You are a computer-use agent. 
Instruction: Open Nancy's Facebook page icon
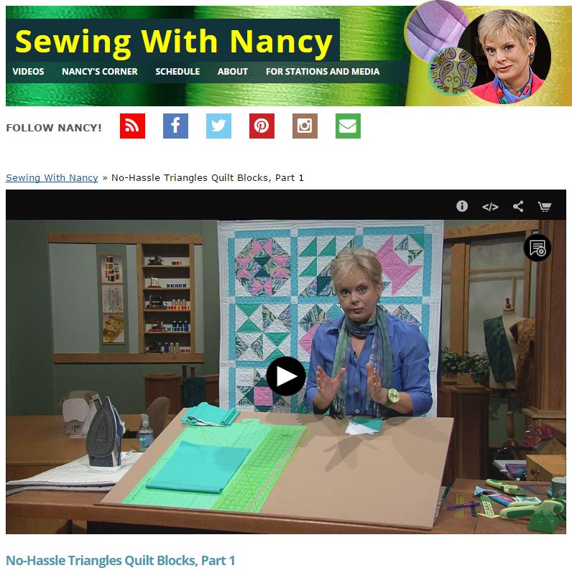(x=175, y=126)
